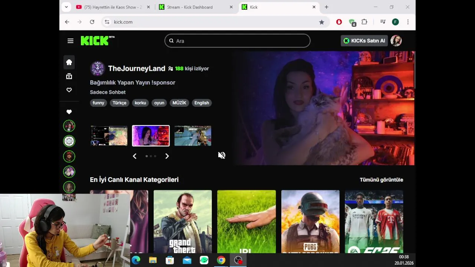Screen dimensions: 475x267
Task: Open the FC 25 category card
Action: [x=374, y=222]
